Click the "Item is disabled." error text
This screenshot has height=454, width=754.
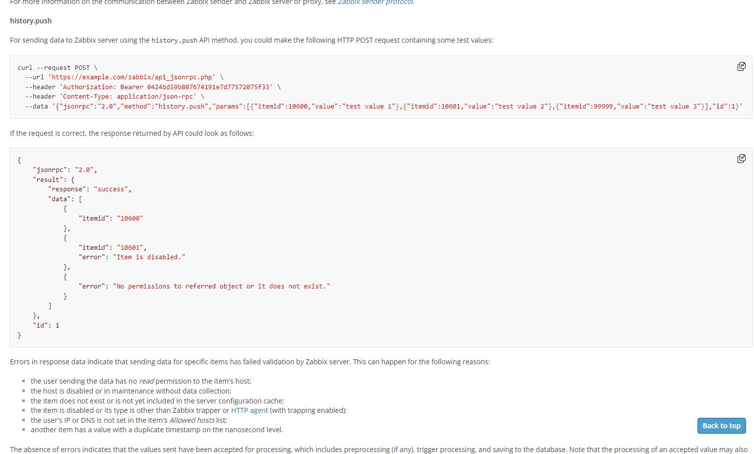click(149, 257)
